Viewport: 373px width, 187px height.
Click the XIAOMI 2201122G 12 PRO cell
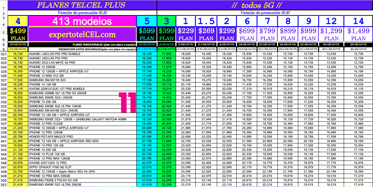click(x=82, y=163)
